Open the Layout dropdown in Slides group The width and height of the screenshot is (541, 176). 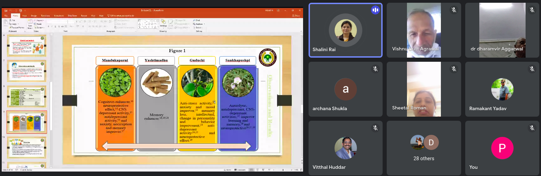(x=39, y=21)
